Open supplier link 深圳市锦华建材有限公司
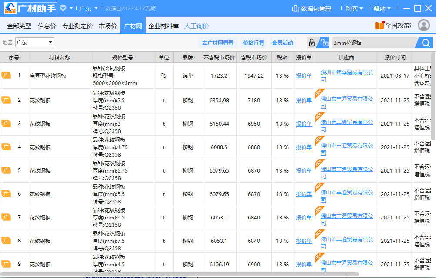436x278 pixels. (x=347, y=76)
